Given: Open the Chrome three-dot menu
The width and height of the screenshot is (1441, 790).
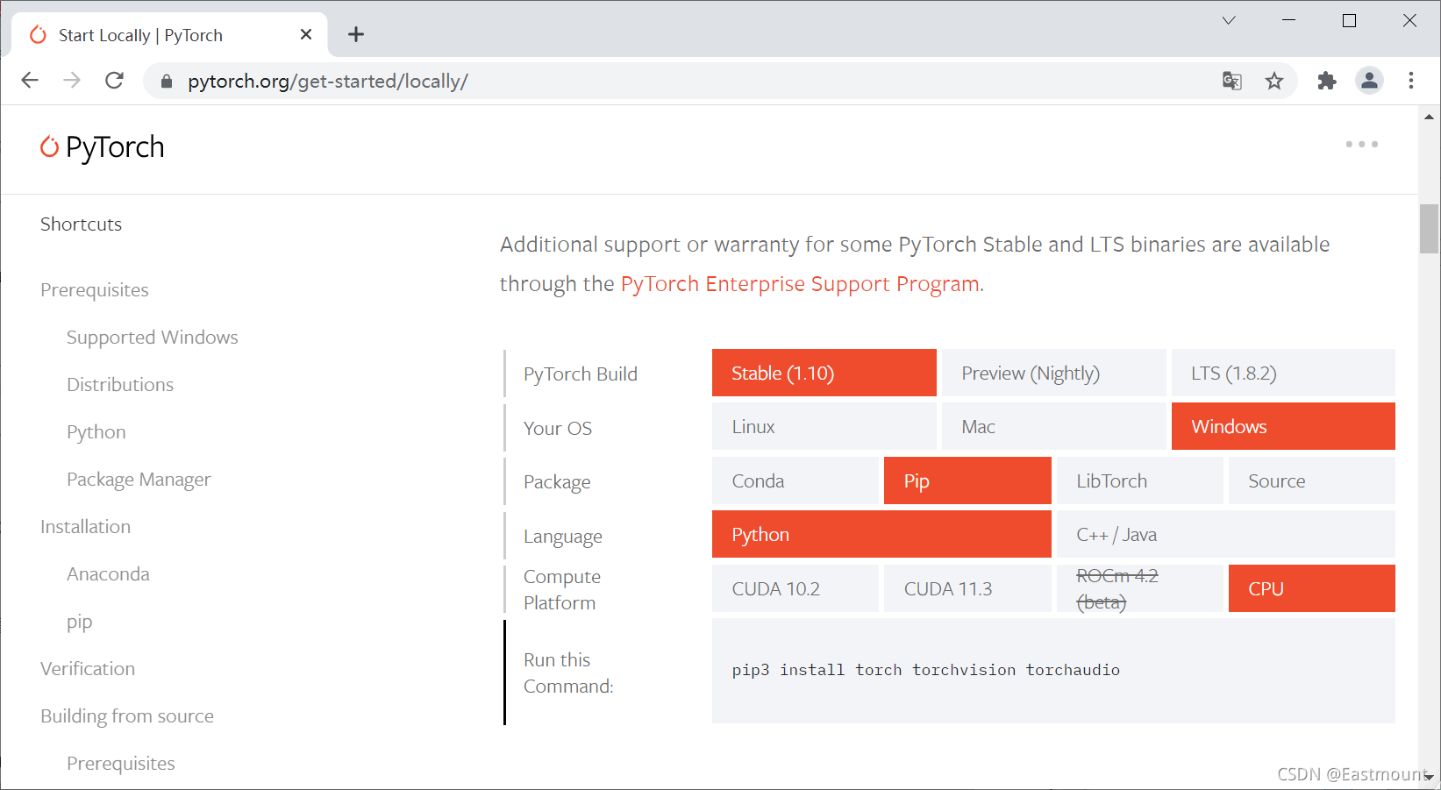Looking at the screenshot, I should pos(1411,81).
